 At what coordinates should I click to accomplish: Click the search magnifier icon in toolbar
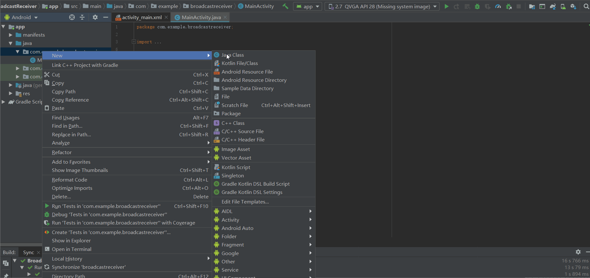click(x=586, y=6)
